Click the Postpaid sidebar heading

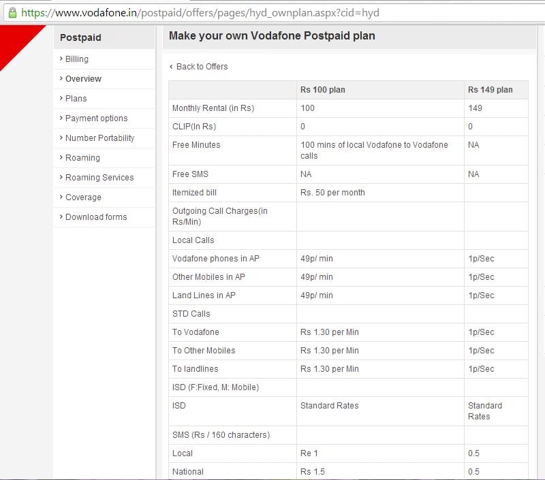(x=80, y=37)
